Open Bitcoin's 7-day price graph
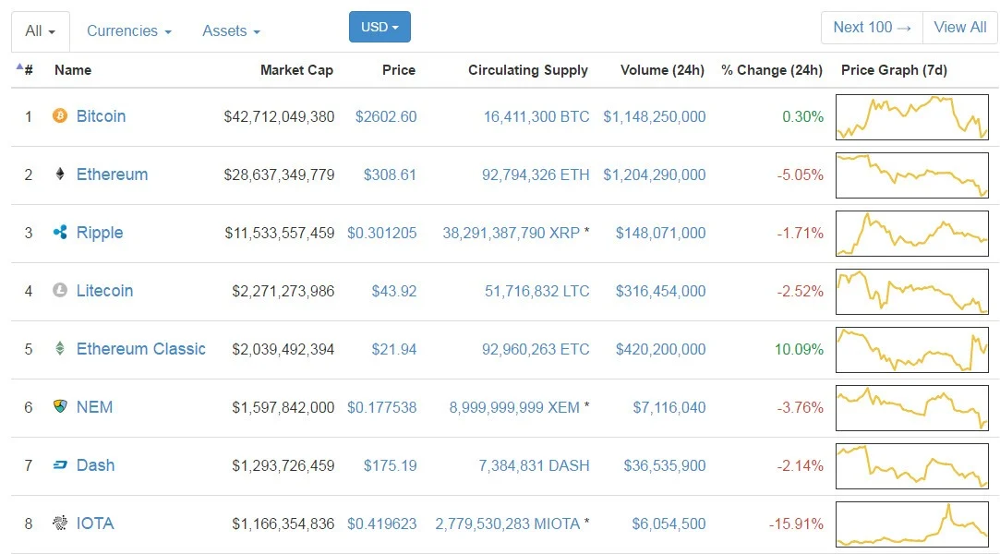The height and width of the screenshot is (554, 1000). [911, 117]
